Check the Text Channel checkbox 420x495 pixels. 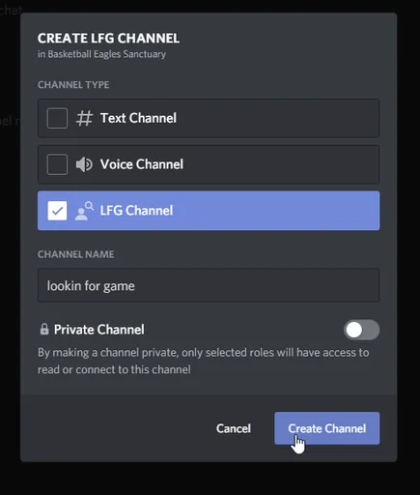(57, 118)
